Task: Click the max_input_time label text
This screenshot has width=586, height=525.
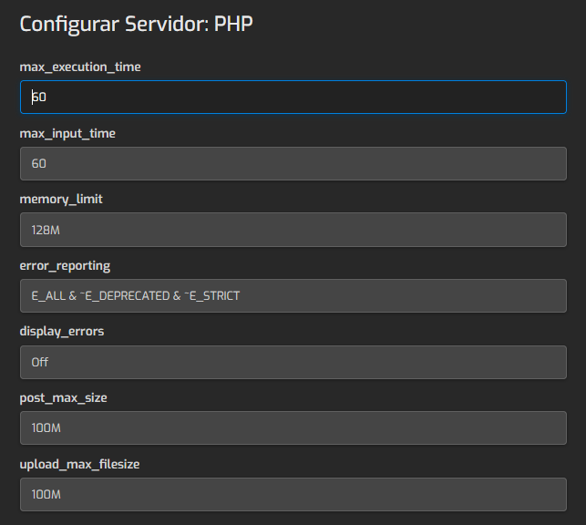Action: pyautogui.click(x=67, y=133)
